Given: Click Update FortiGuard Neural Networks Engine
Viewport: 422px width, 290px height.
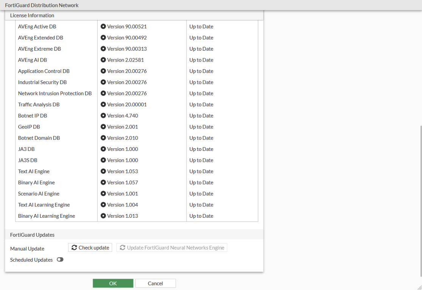Looking at the screenshot, I should point(172,247).
